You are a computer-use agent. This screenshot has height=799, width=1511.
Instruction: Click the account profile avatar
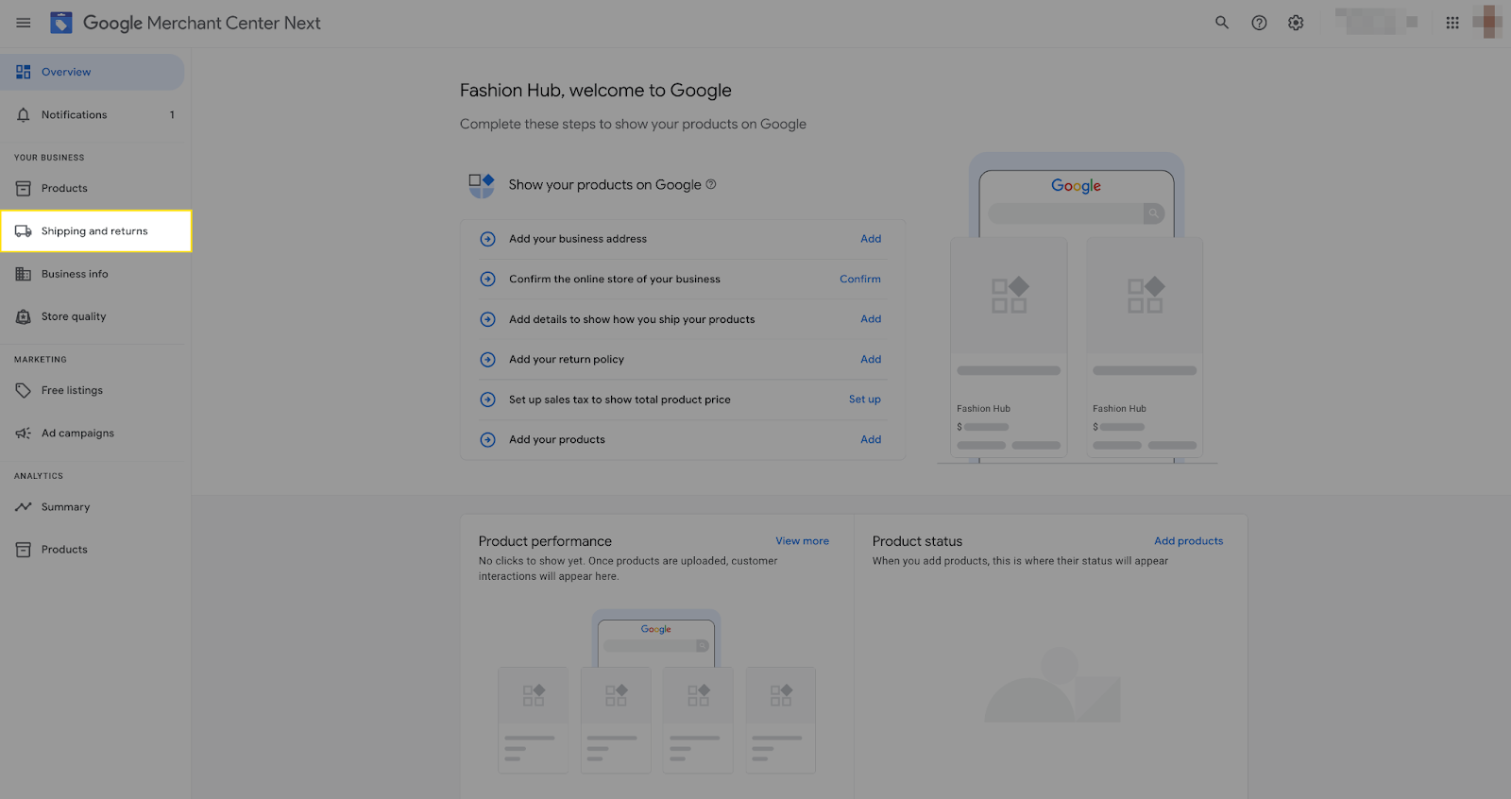[1489, 23]
